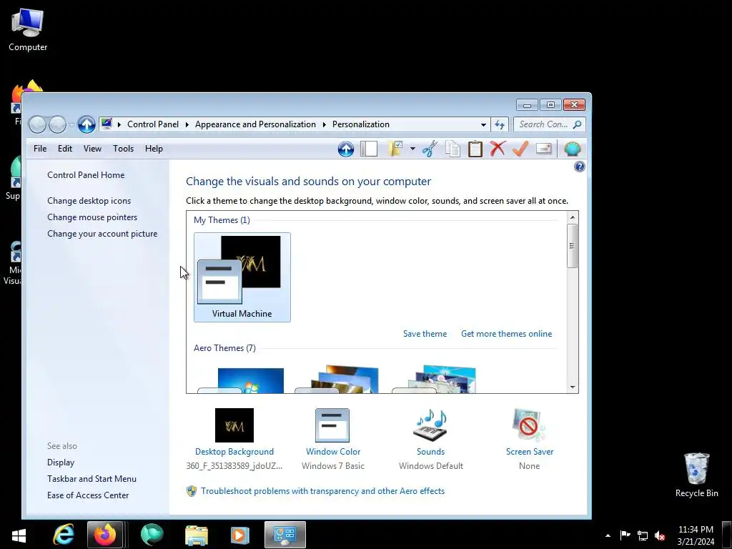Expand arrow after Control Panel breadcrumb
732x549 pixels.
point(187,124)
